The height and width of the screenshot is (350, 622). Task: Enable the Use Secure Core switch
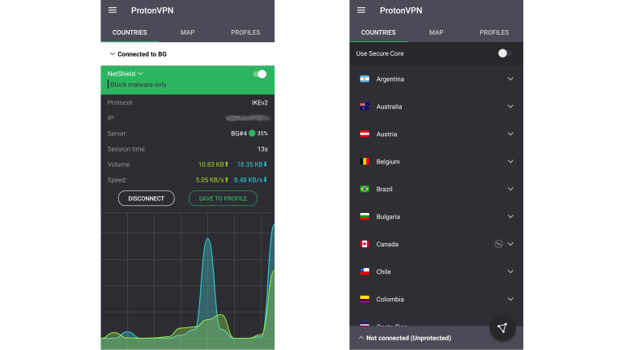click(x=505, y=53)
